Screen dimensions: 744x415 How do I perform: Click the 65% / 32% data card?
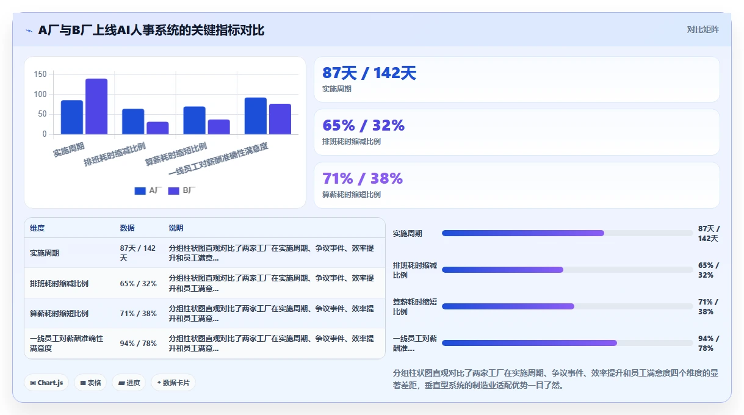(x=517, y=132)
